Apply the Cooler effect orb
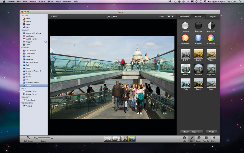Screen dimensions: 244x153 pos(198,38)
